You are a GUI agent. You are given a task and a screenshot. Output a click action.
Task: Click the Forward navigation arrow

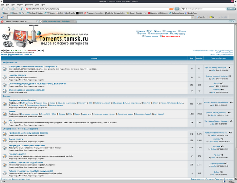click(8, 9)
